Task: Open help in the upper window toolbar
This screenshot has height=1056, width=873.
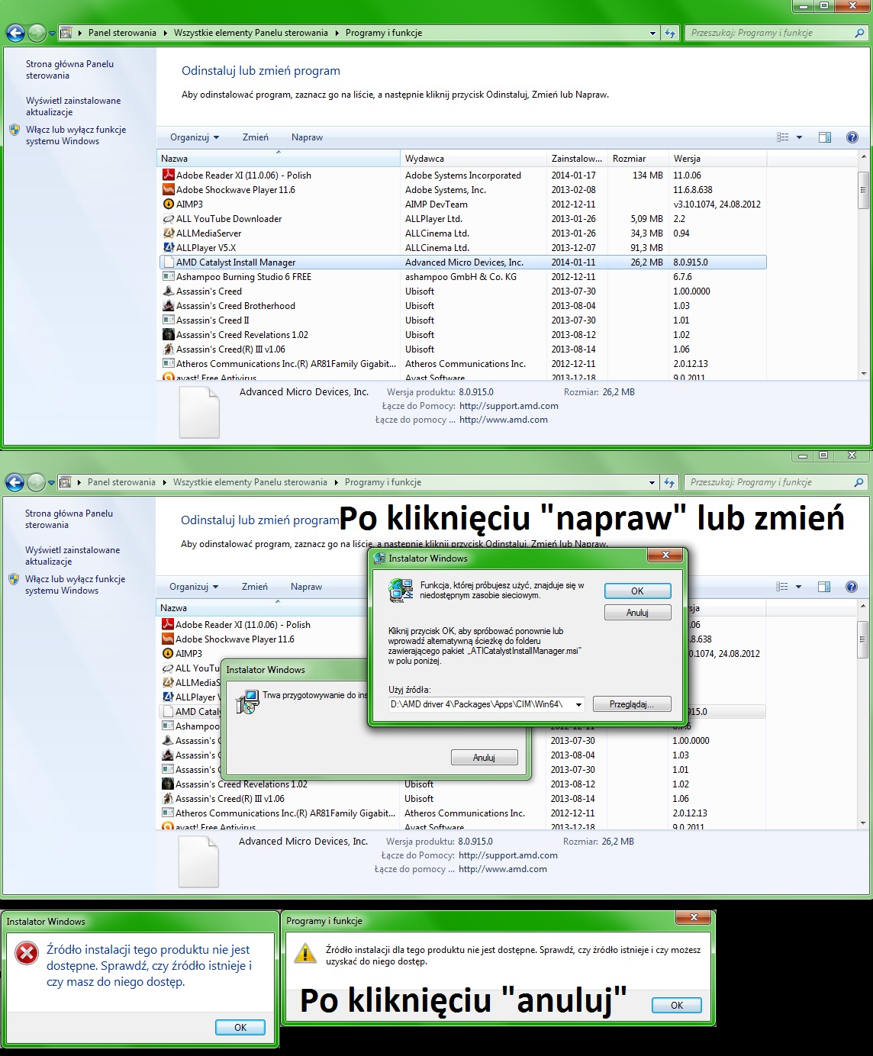Action: point(852,137)
